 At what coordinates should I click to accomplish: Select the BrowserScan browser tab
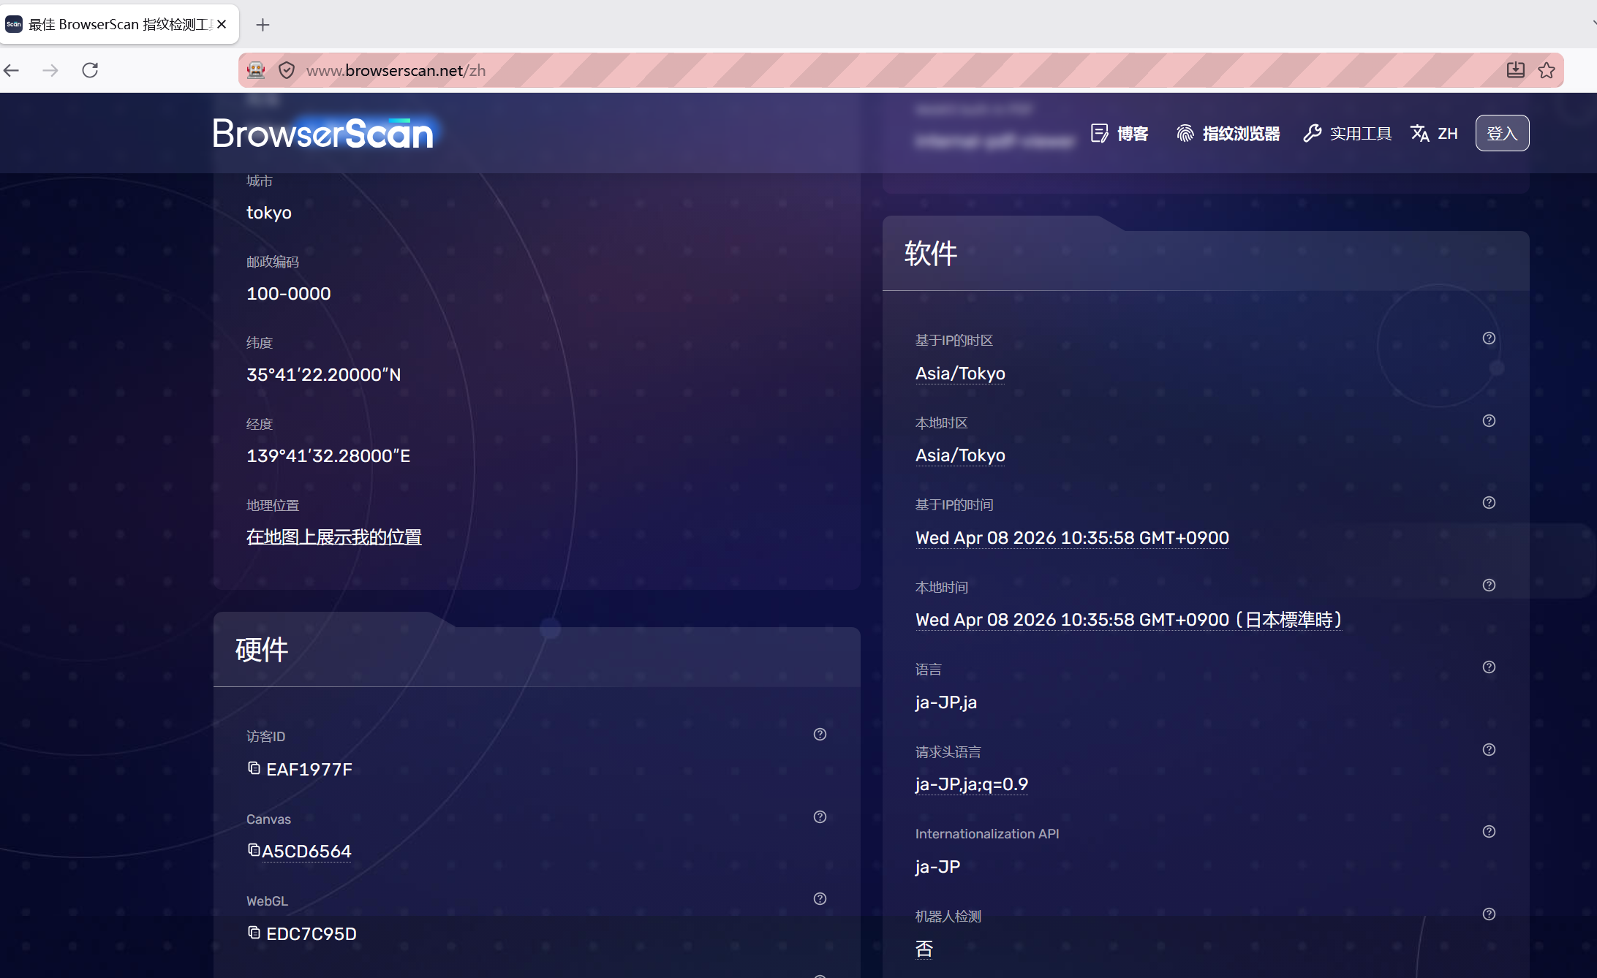[110, 23]
